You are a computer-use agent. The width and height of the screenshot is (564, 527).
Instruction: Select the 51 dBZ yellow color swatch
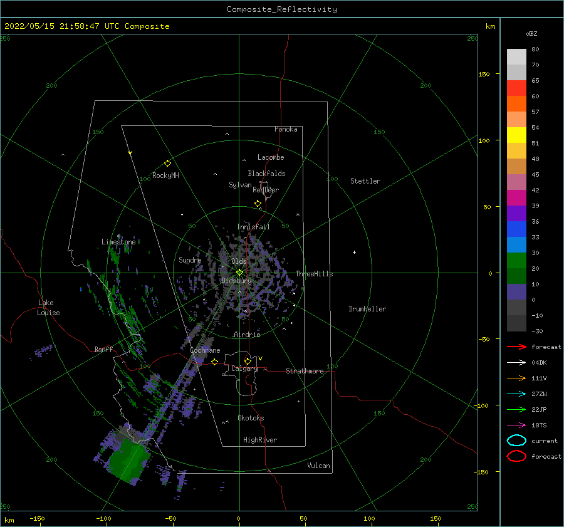pyautogui.click(x=516, y=135)
